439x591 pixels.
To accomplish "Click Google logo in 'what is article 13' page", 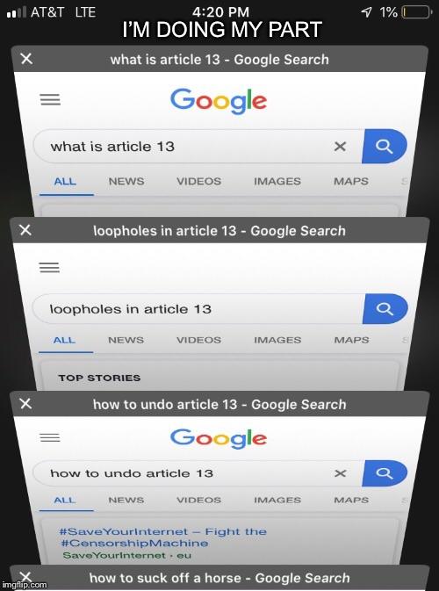I will (219, 101).
